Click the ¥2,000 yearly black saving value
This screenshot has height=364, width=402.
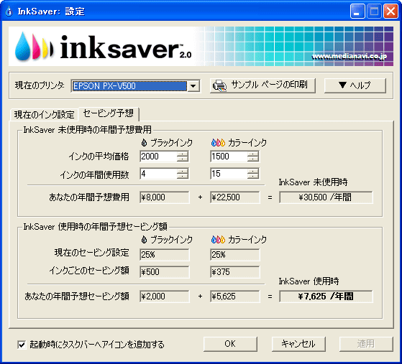165,297
